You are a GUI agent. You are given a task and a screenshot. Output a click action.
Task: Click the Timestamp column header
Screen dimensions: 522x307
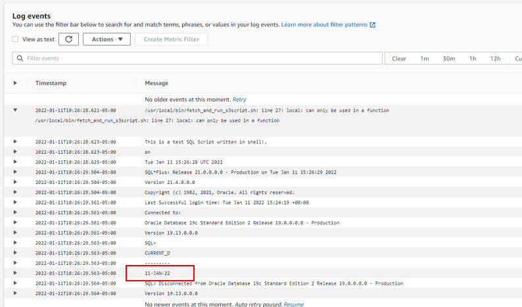51,83
